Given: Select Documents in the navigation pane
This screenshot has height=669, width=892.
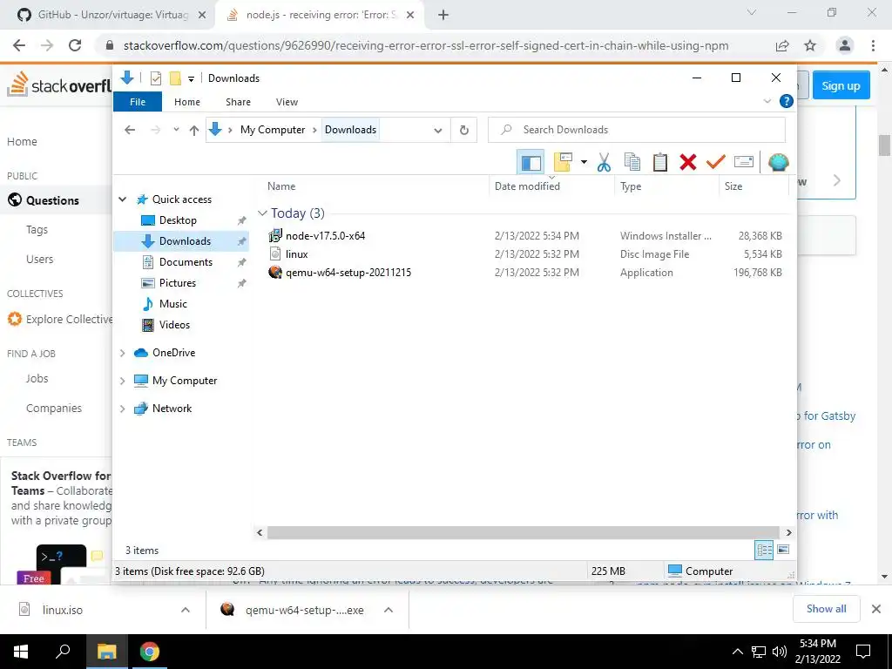Looking at the screenshot, I should tap(186, 261).
